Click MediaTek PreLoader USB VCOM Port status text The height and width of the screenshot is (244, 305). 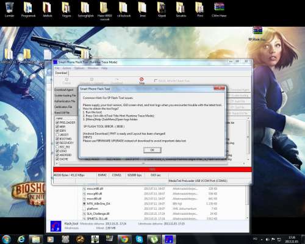coord(198,181)
